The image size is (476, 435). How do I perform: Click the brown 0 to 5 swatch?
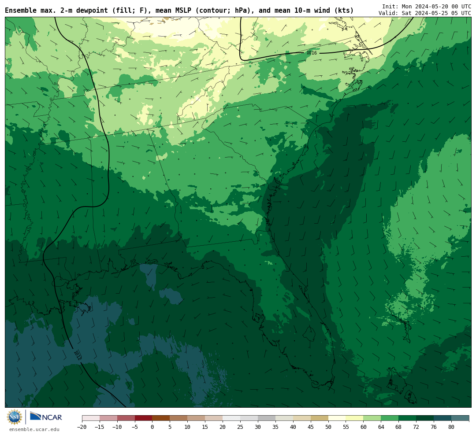tap(161, 418)
